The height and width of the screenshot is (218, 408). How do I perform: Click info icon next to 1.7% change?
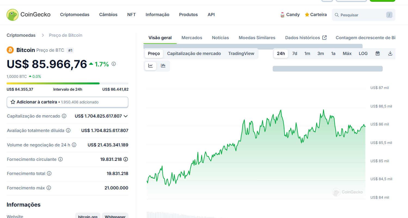click(114, 64)
